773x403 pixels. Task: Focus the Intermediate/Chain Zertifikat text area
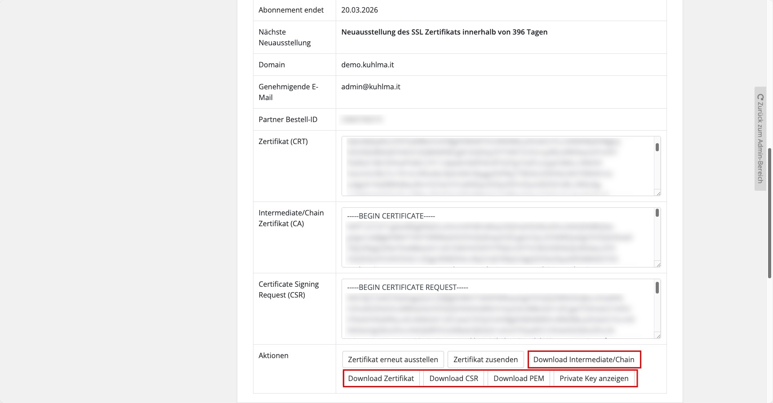point(501,237)
